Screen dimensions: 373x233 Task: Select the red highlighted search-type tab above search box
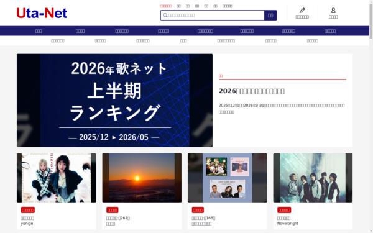point(165,6)
